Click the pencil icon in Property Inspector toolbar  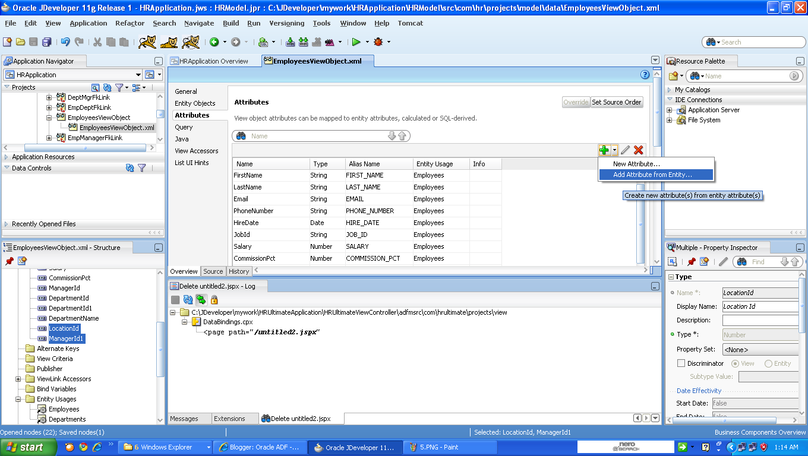tap(723, 261)
